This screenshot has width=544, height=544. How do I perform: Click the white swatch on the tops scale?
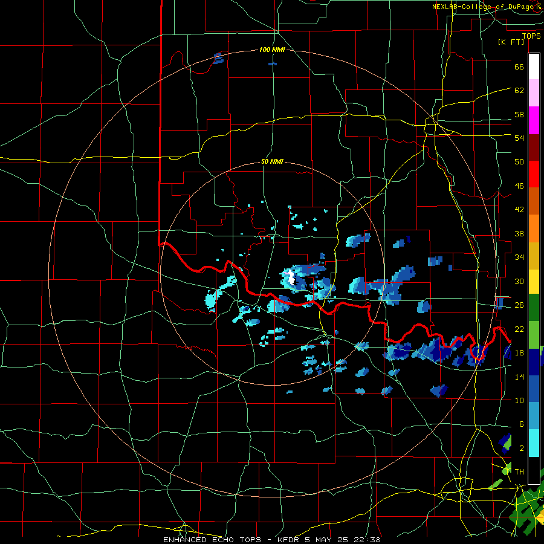point(534,66)
